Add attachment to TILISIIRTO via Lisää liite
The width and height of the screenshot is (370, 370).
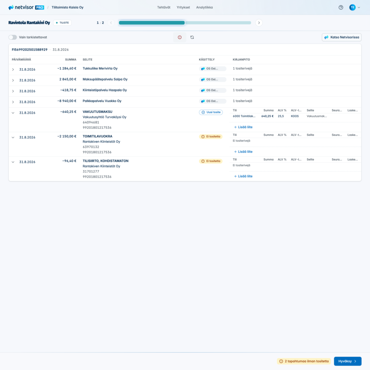click(x=243, y=176)
